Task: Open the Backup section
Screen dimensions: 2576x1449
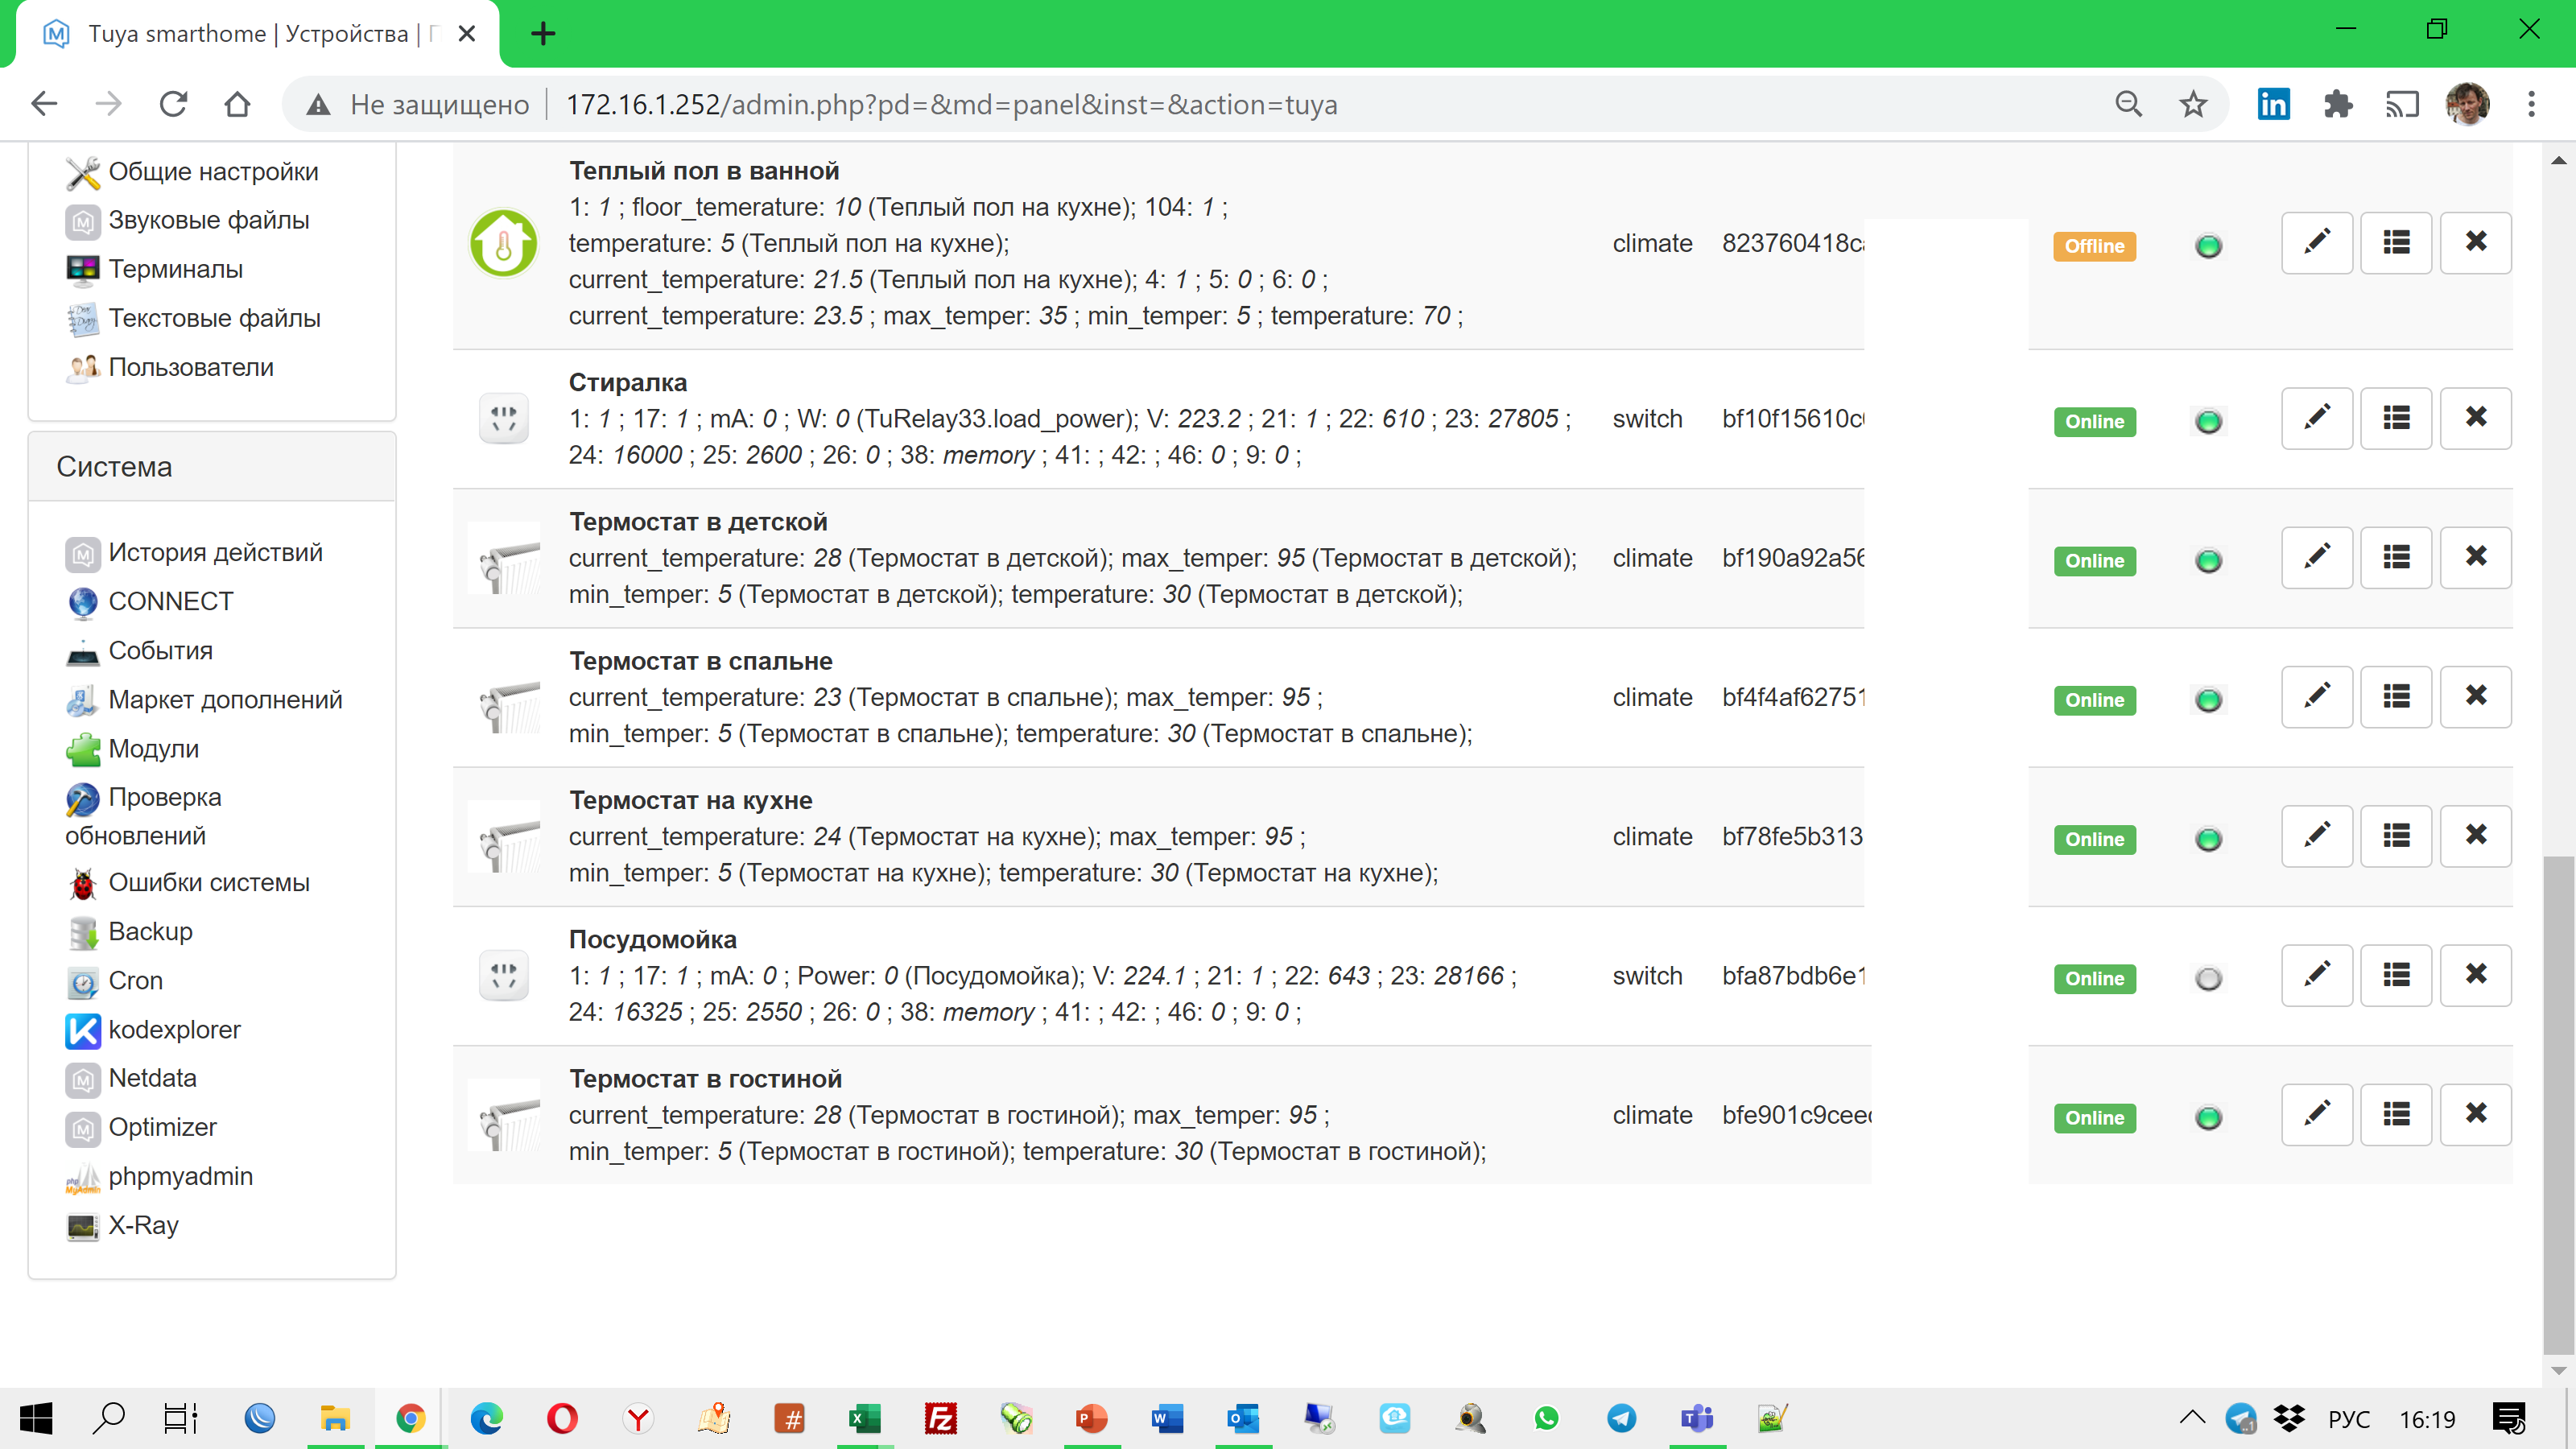Action: point(150,931)
